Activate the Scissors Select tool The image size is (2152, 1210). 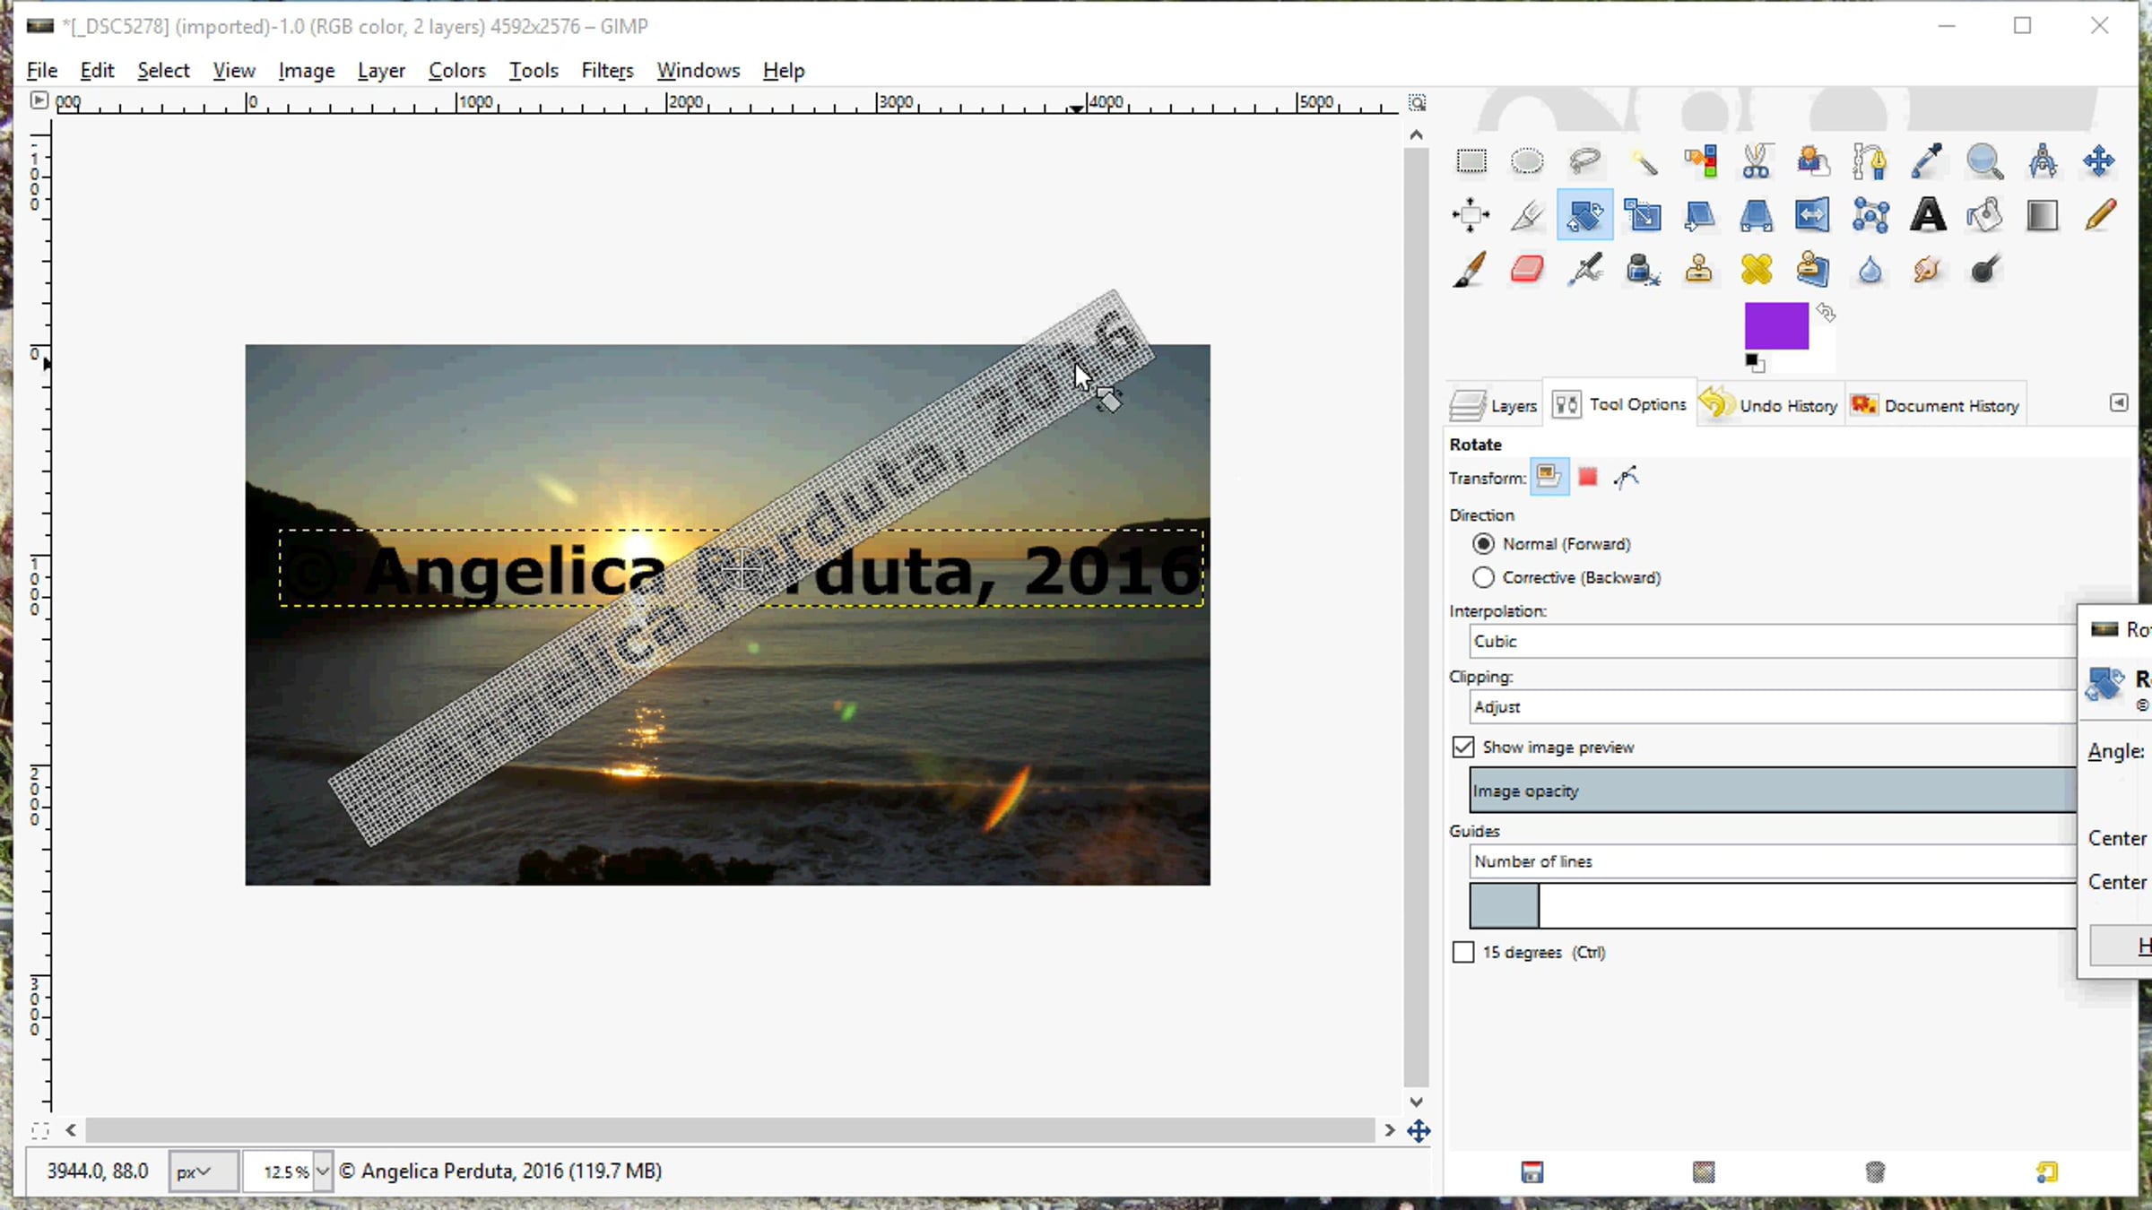tap(1756, 161)
